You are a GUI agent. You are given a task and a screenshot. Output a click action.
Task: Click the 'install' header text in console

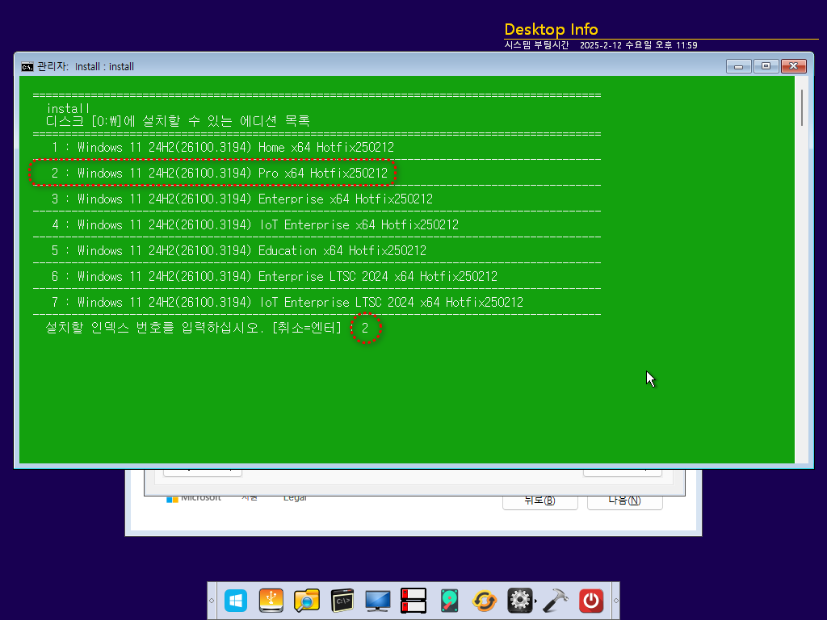(x=68, y=109)
